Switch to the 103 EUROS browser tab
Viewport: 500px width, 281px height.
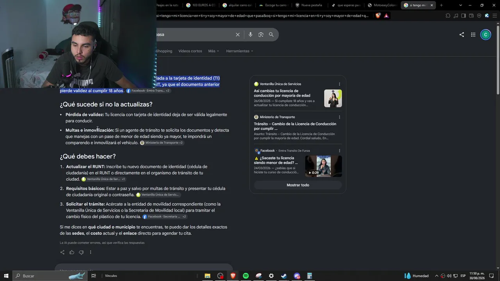coord(201,5)
